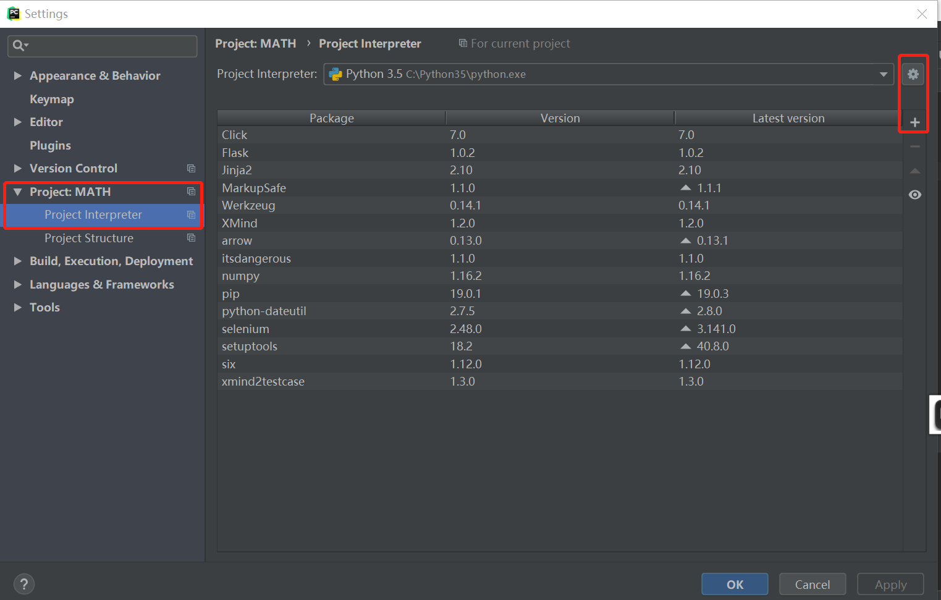Collapse the Project: MATH section arrow
941x600 pixels.
click(x=18, y=192)
